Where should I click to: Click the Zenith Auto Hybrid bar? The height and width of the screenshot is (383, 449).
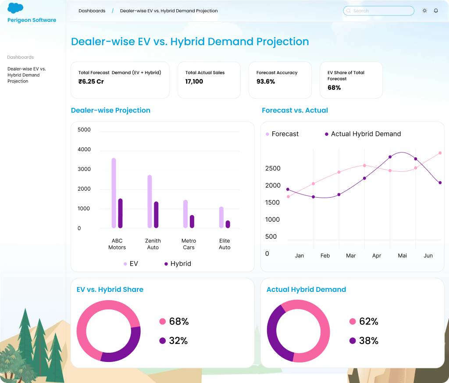[x=156, y=215]
